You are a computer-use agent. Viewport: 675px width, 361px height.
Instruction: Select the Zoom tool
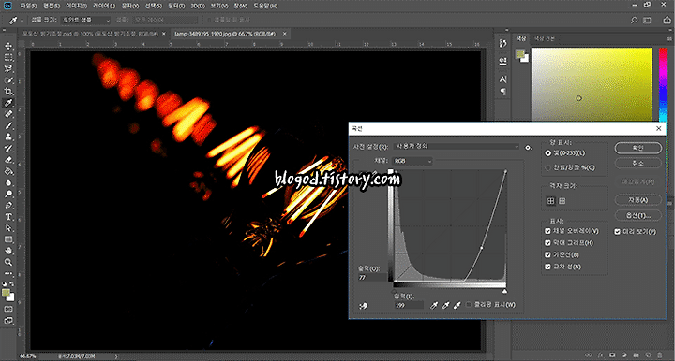click(x=8, y=262)
